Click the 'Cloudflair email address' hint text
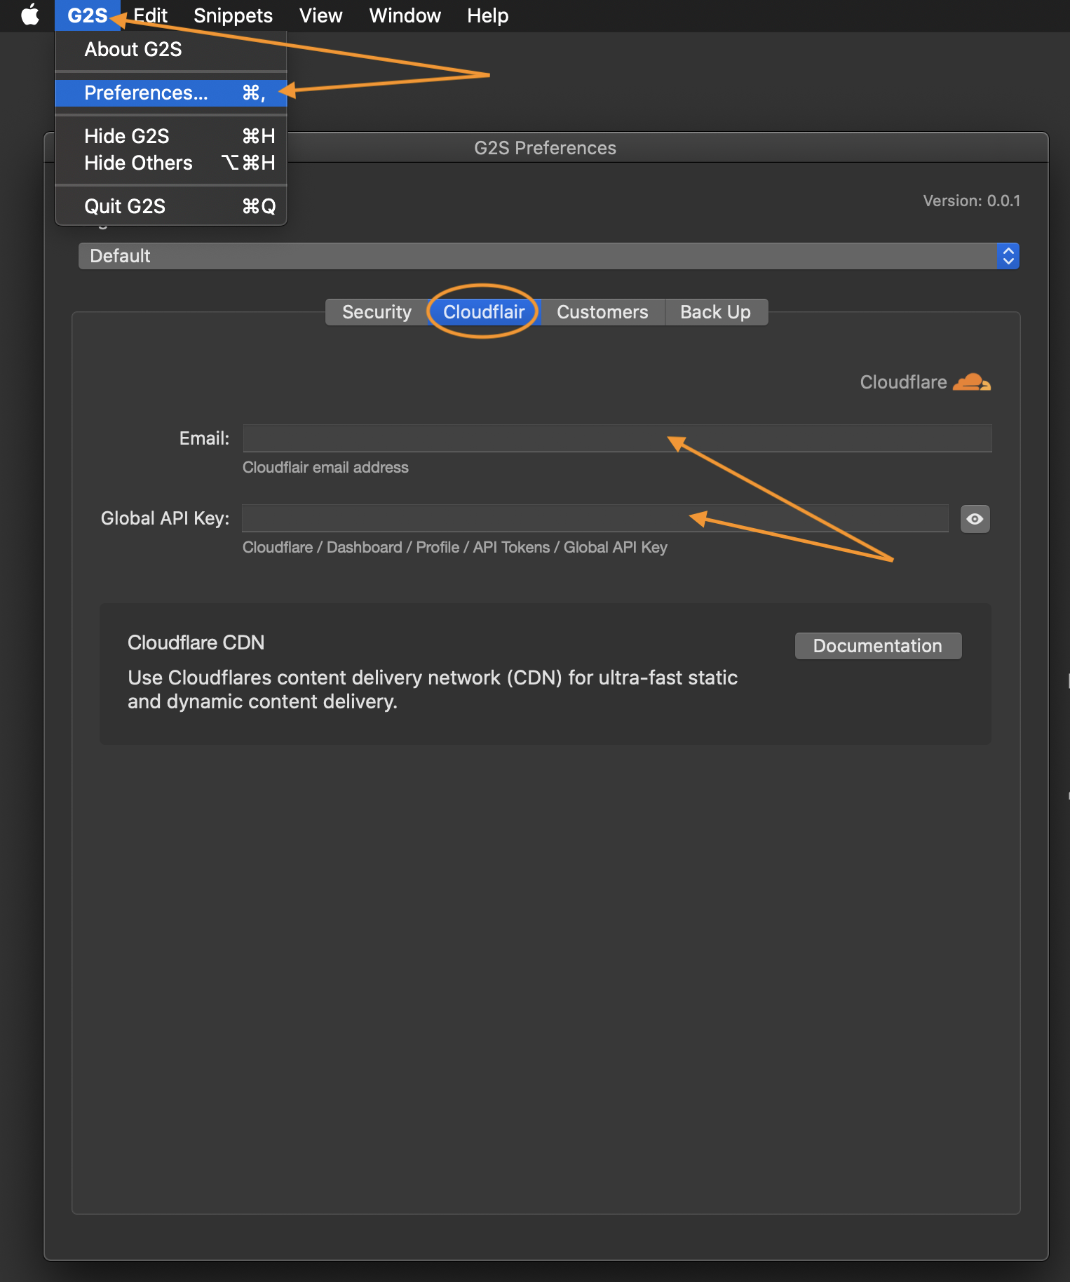The width and height of the screenshot is (1070, 1282). pyautogui.click(x=325, y=468)
